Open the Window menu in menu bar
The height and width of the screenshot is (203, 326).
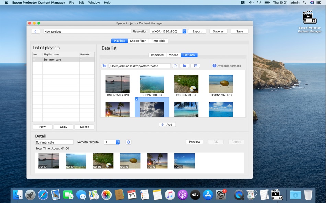coord(94,2)
